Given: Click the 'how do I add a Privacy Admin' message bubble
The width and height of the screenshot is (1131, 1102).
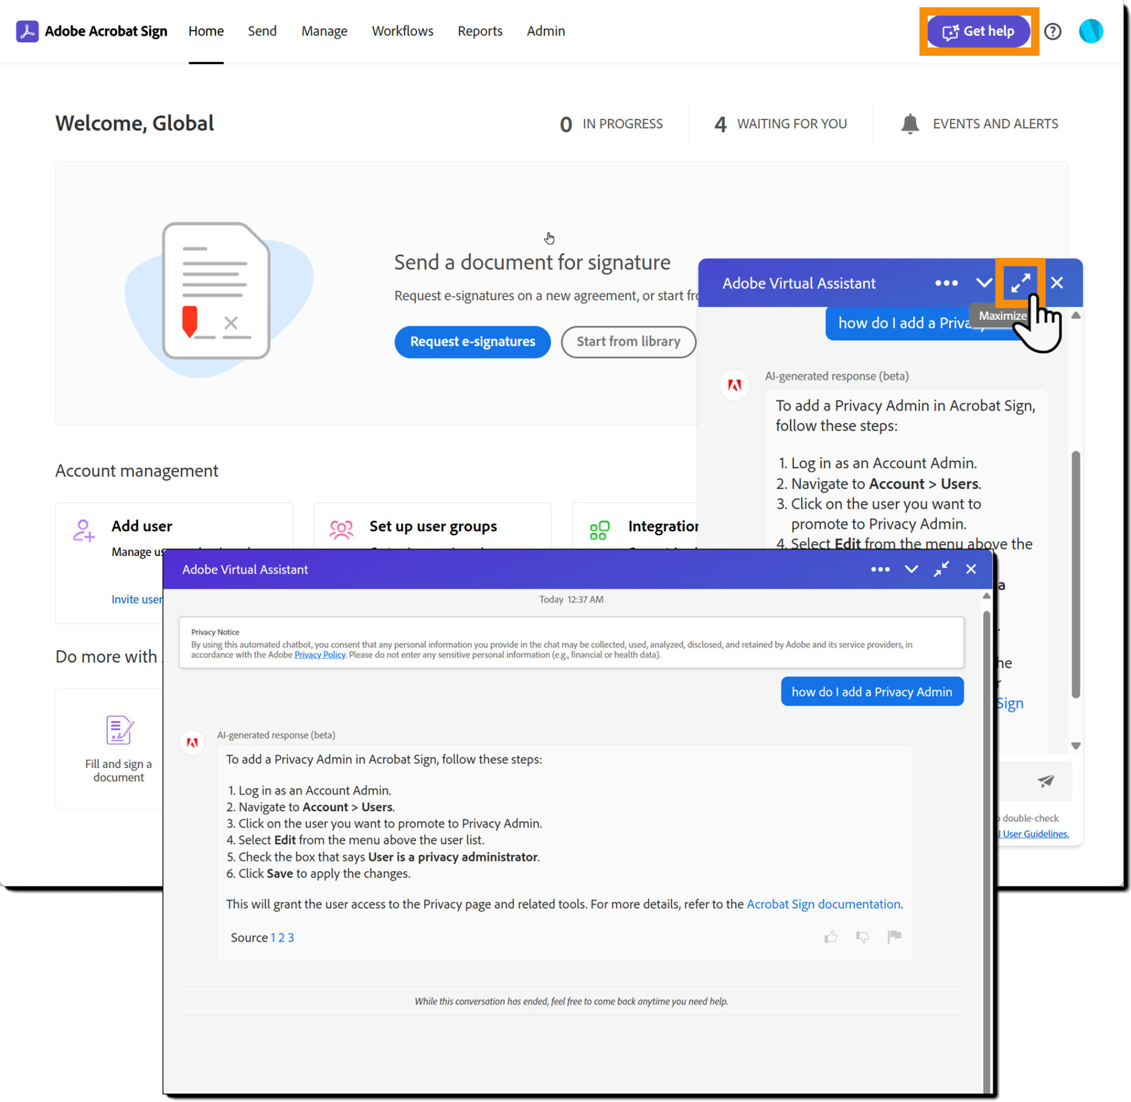Looking at the screenshot, I should [872, 691].
